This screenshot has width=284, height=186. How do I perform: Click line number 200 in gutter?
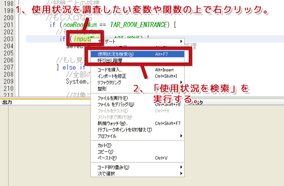(x=9, y=18)
